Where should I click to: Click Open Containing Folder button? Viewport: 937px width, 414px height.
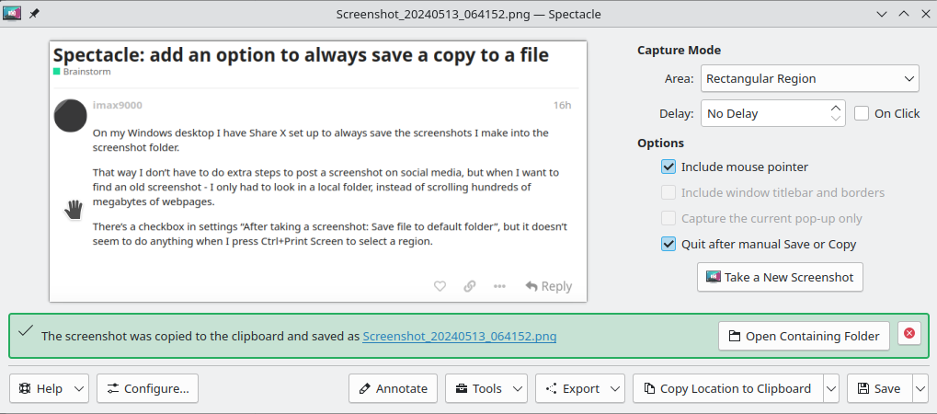[x=804, y=336]
